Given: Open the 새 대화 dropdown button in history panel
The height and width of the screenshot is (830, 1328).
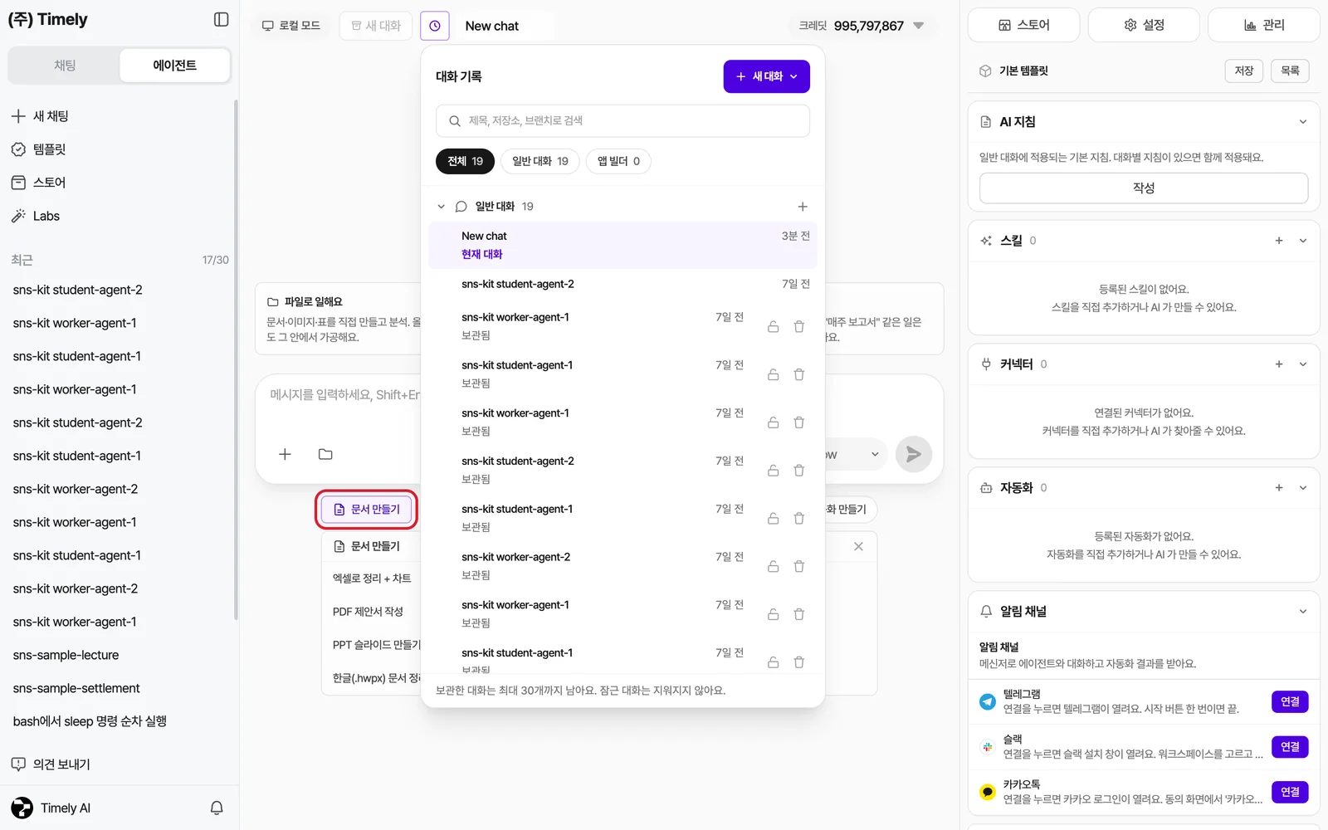Looking at the screenshot, I should [x=767, y=76].
